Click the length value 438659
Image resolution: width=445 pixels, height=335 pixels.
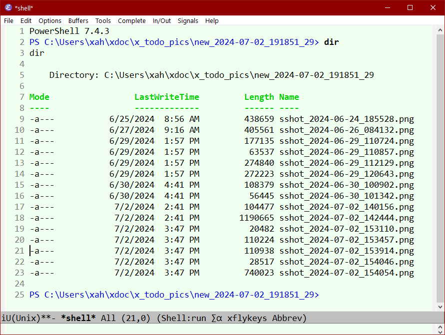259,119
